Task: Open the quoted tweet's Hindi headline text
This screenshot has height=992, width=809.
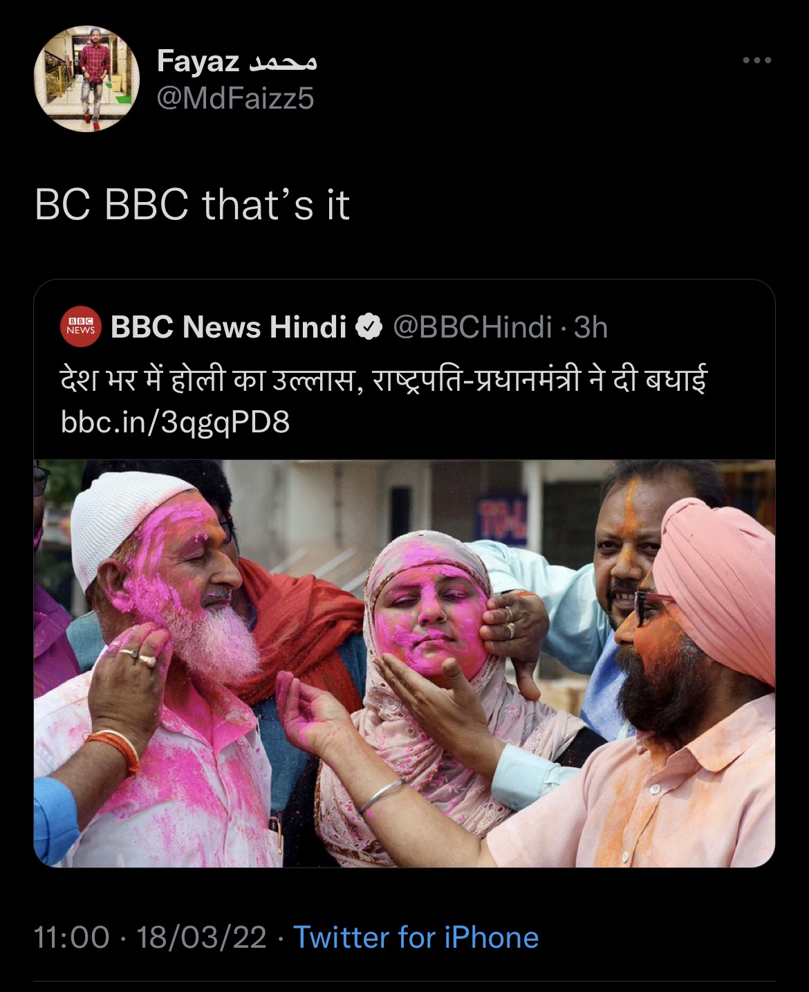Action: point(384,380)
